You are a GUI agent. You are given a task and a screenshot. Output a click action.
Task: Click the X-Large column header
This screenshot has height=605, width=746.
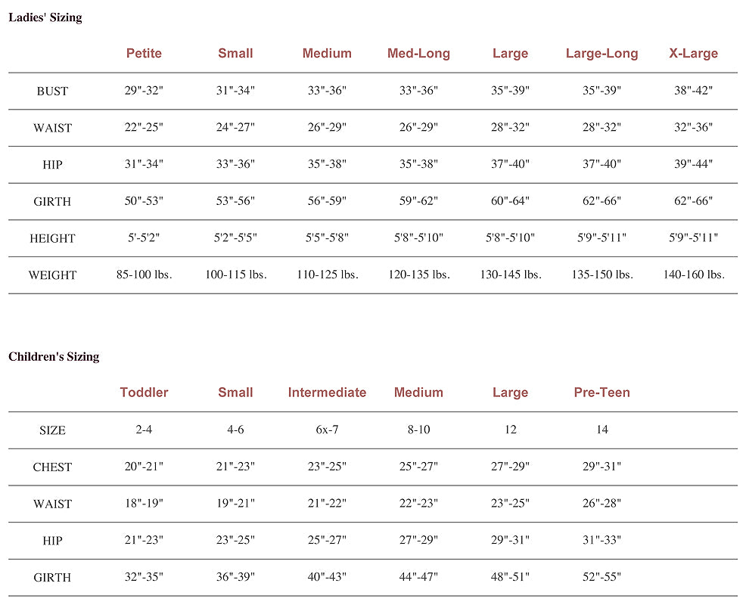(x=693, y=54)
